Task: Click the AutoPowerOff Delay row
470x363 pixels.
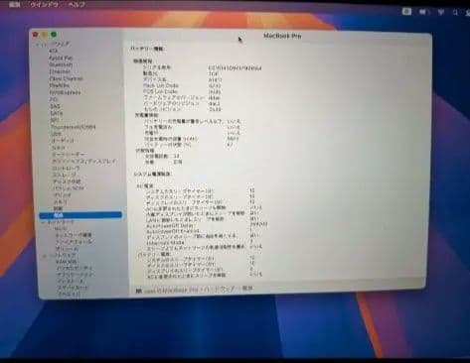Action: pos(207,224)
